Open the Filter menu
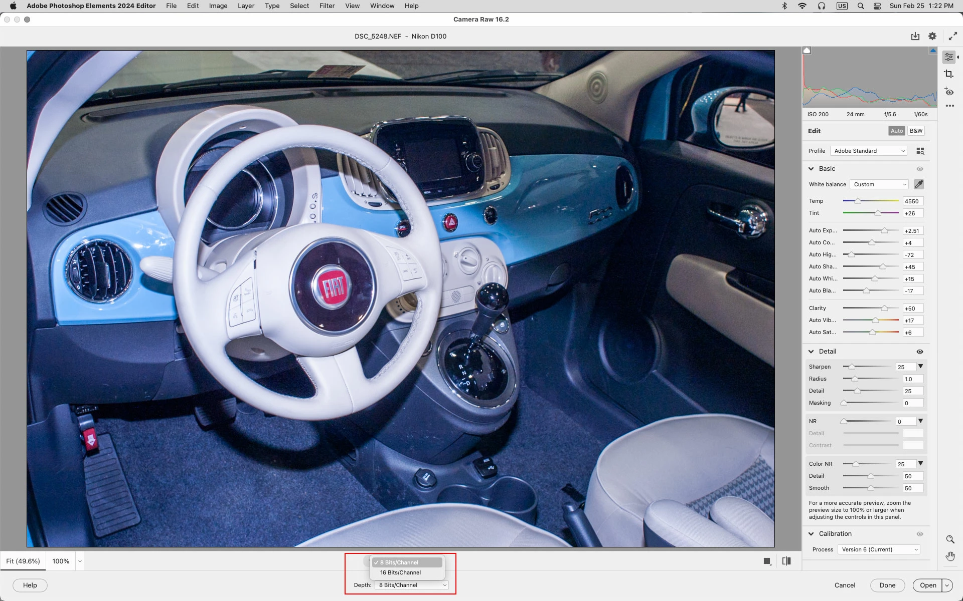Viewport: 963px width, 601px height. (327, 6)
